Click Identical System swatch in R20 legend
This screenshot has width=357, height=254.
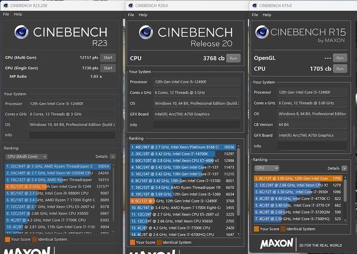[160, 242]
